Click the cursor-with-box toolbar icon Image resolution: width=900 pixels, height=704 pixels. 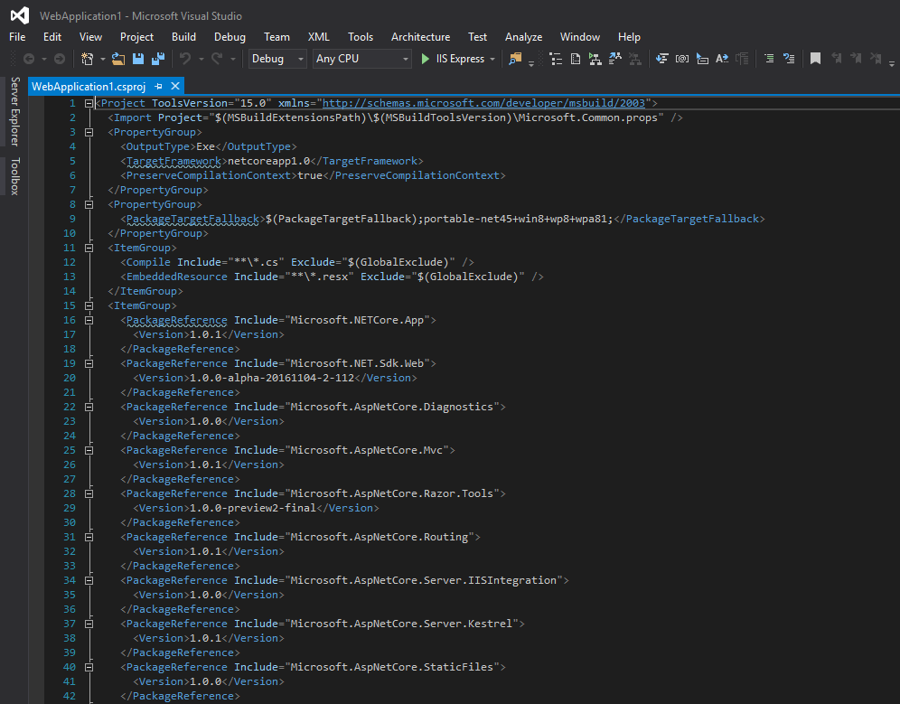point(702,59)
